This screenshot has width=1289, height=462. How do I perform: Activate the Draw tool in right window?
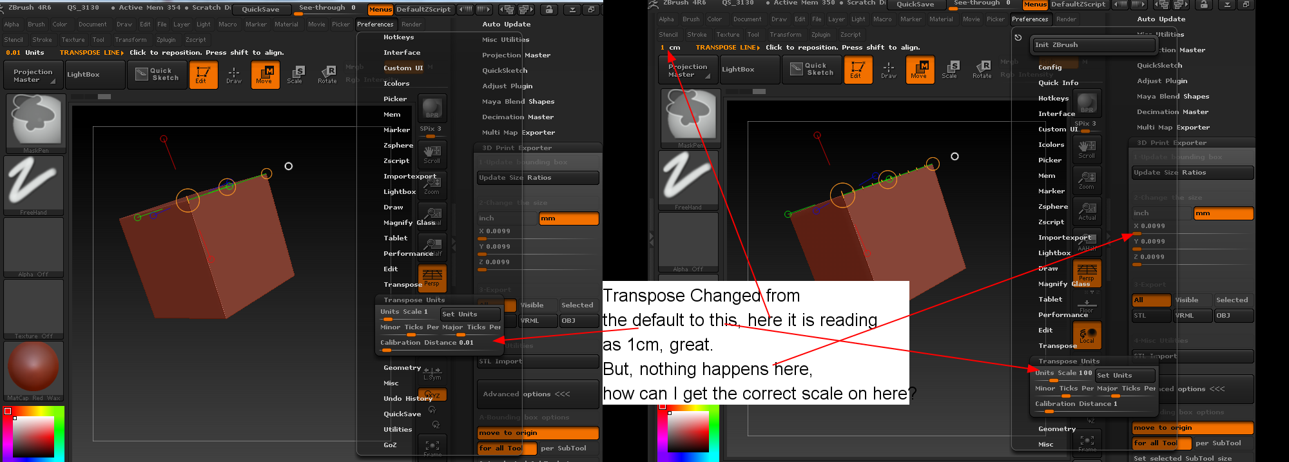coord(889,70)
